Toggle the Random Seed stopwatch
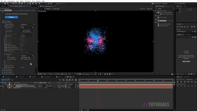Viewport: 197px width, 111px height. tap(6, 67)
